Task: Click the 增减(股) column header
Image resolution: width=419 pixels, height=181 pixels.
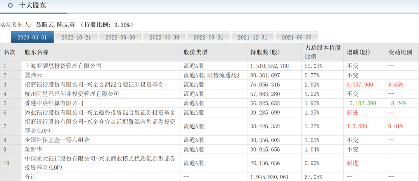Action: coord(358,52)
